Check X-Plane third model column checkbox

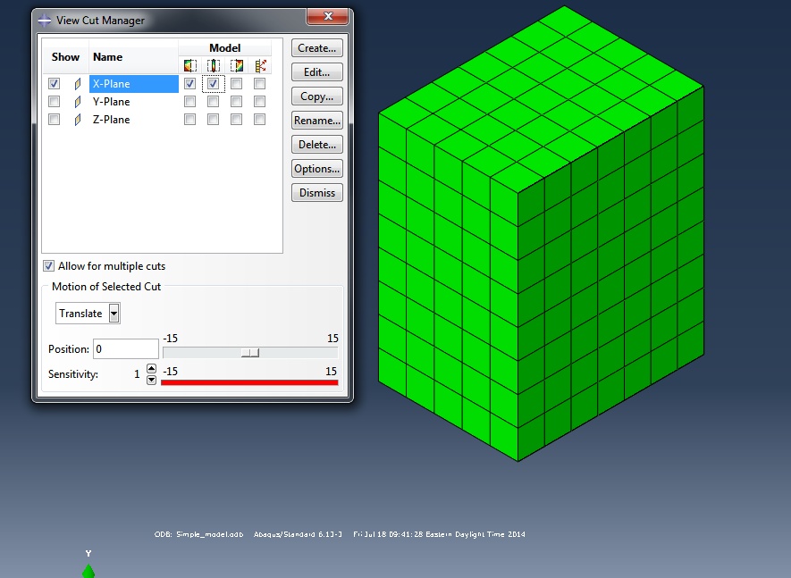[236, 83]
